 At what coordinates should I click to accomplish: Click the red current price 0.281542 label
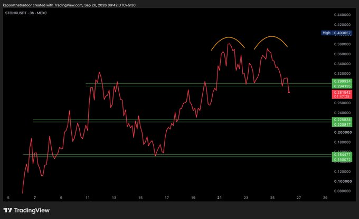(342, 92)
